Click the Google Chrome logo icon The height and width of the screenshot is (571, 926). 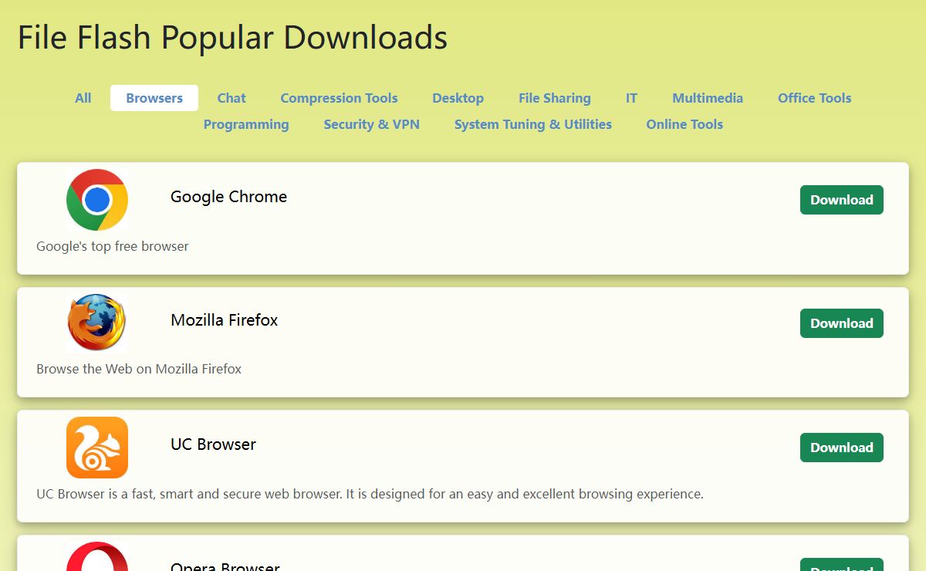click(97, 200)
